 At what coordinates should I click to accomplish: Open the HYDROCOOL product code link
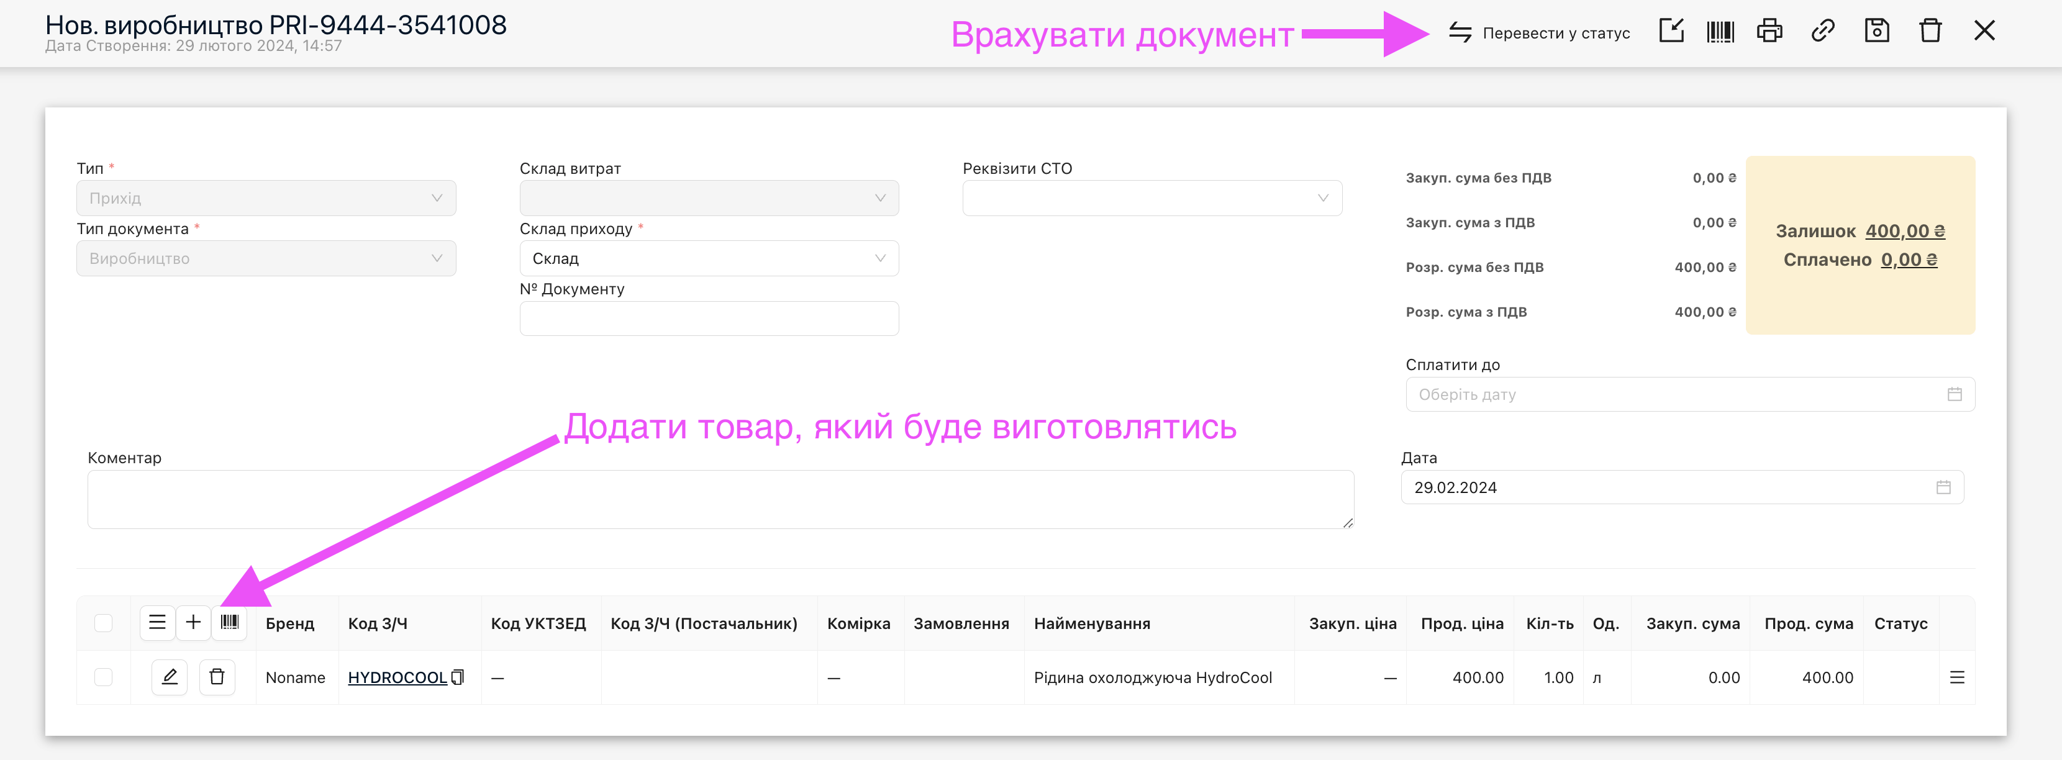397,677
